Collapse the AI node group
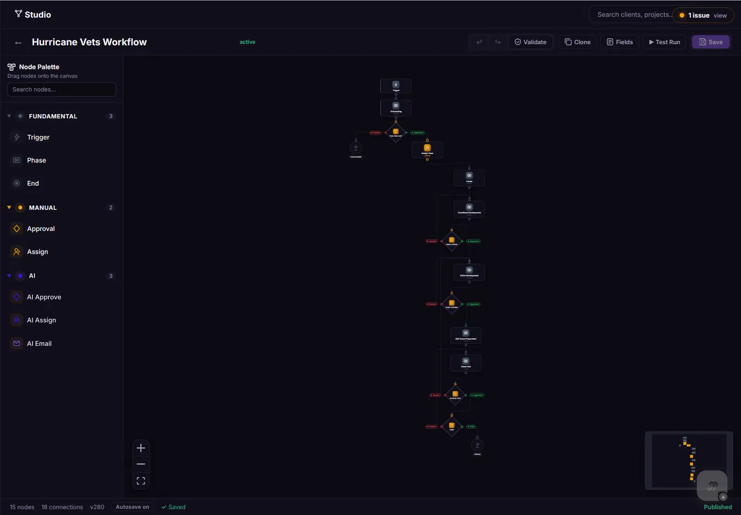741x515 pixels. pos(9,276)
